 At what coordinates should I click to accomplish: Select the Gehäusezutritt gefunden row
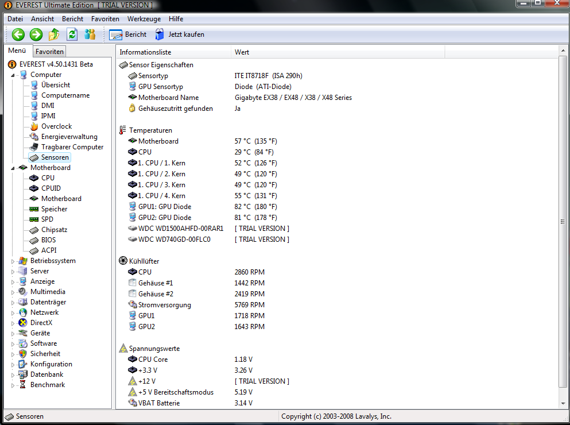(336, 109)
